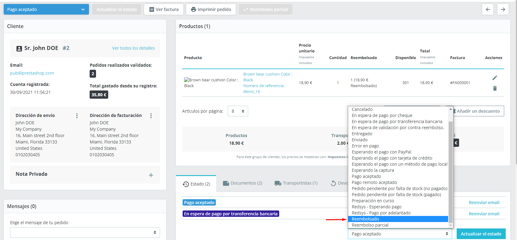Click the Ver factura button
The height and width of the screenshot is (240, 517).
click(164, 9)
